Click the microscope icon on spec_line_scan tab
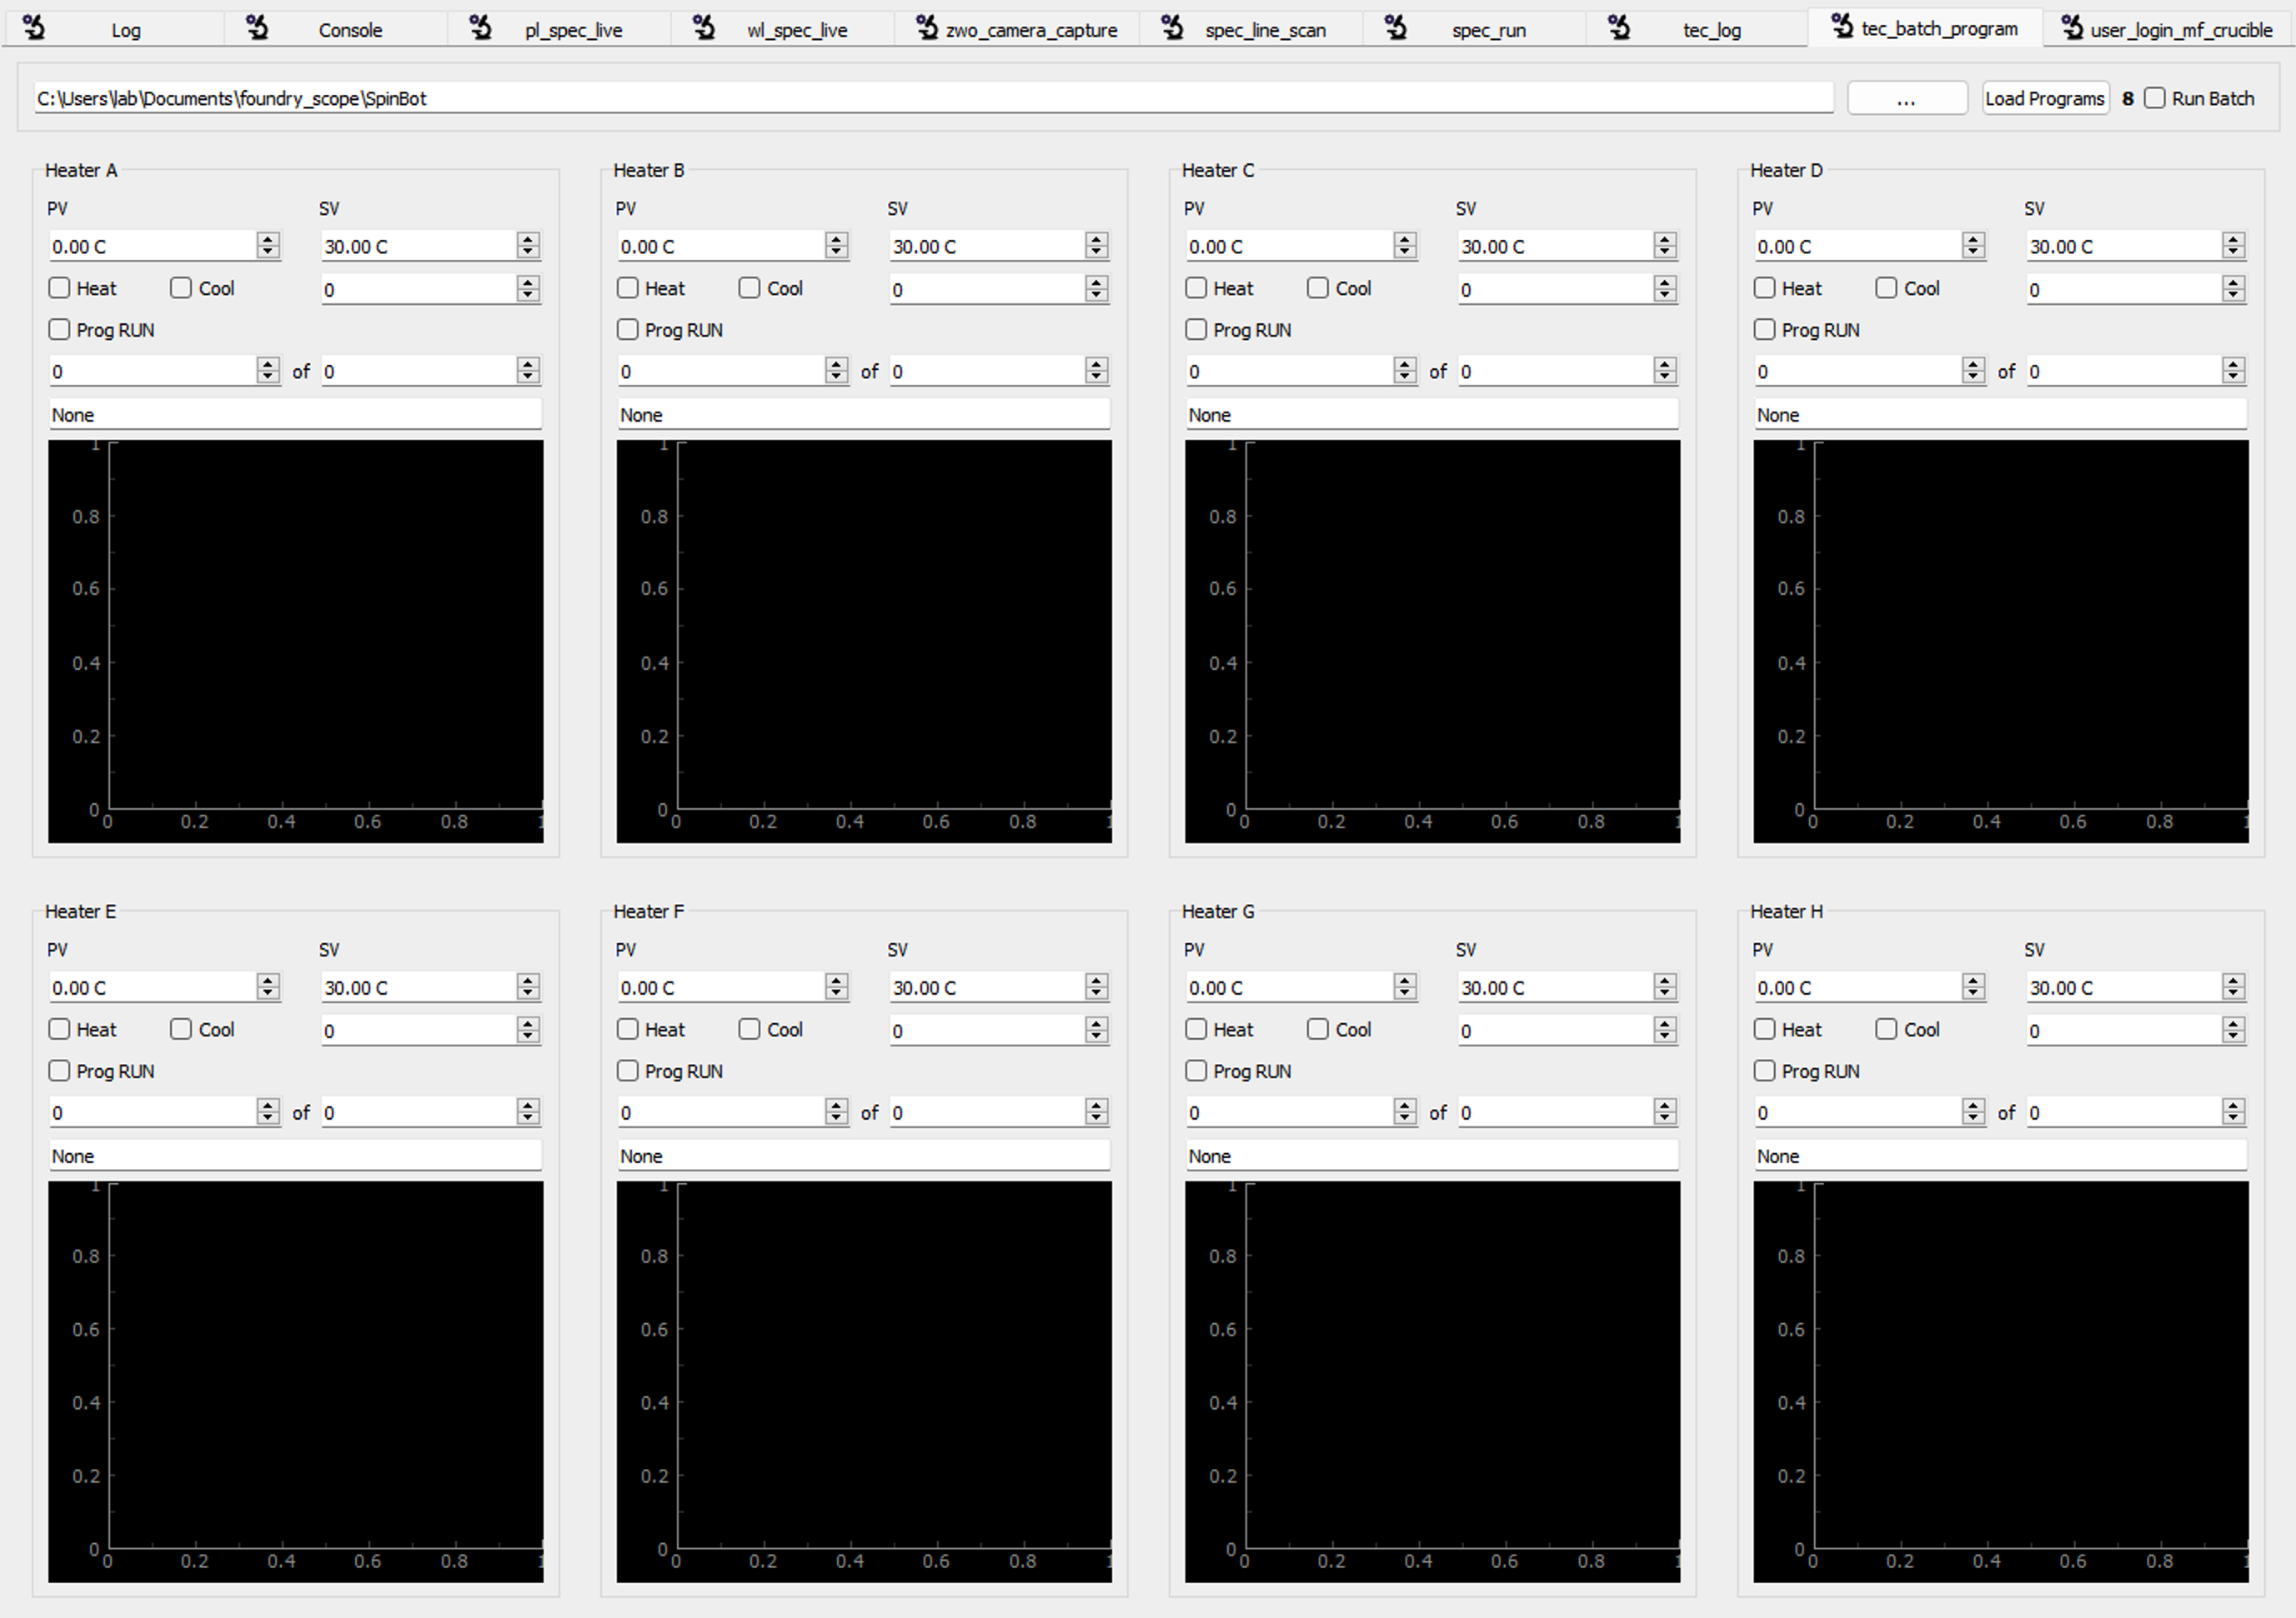The height and width of the screenshot is (1618, 2296). point(1172,28)
